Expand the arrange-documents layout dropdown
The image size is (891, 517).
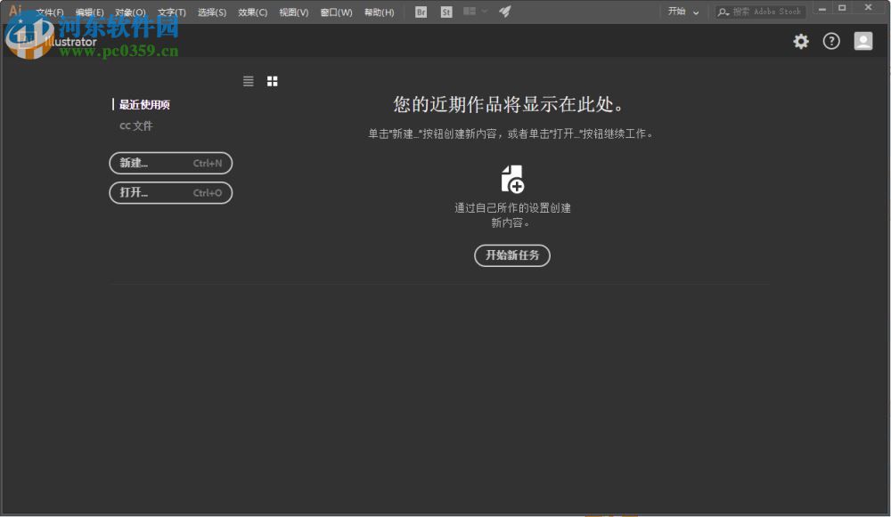point(474,12)
